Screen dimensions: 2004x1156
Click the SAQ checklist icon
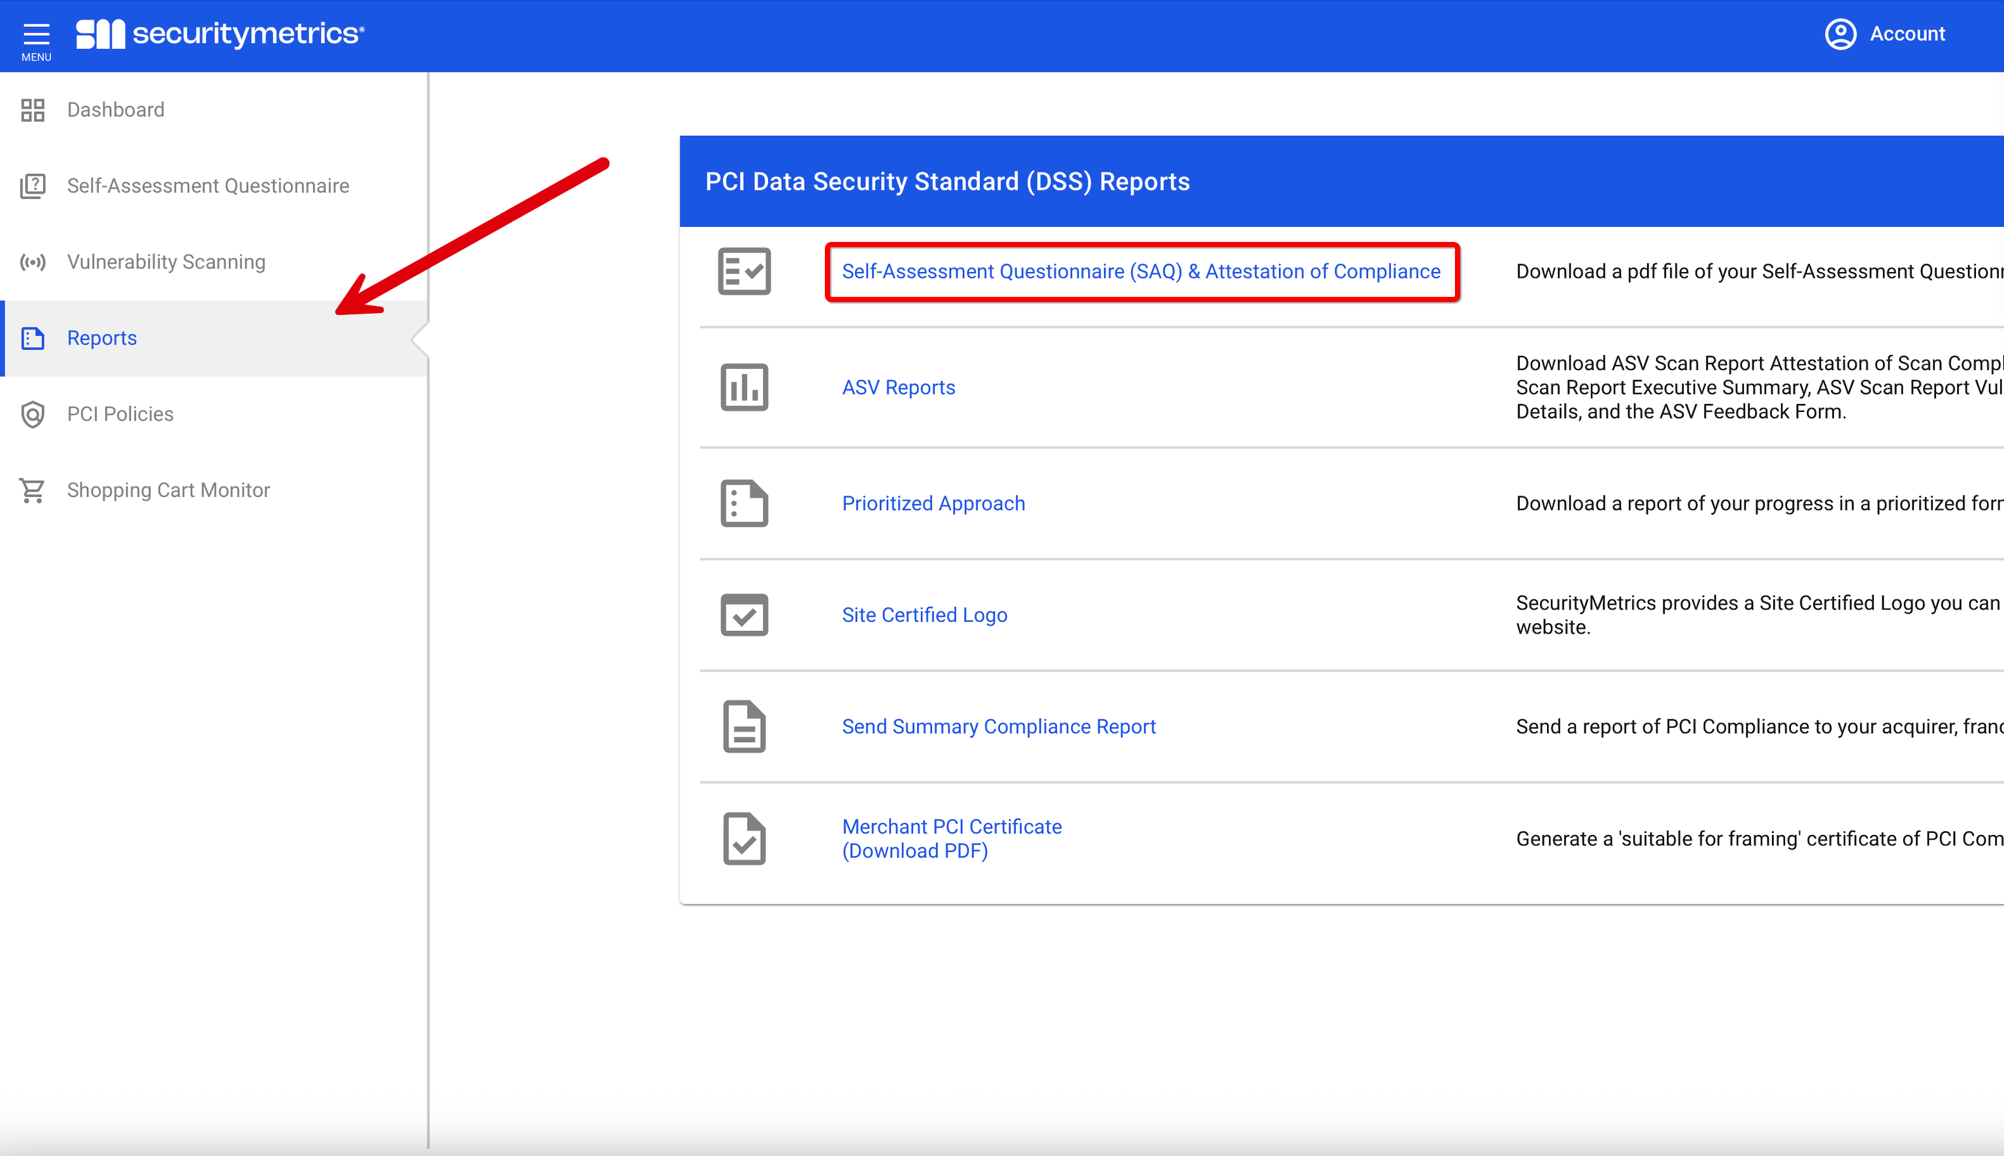[744, 271]
